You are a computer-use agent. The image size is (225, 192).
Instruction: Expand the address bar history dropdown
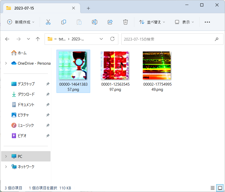101,39
